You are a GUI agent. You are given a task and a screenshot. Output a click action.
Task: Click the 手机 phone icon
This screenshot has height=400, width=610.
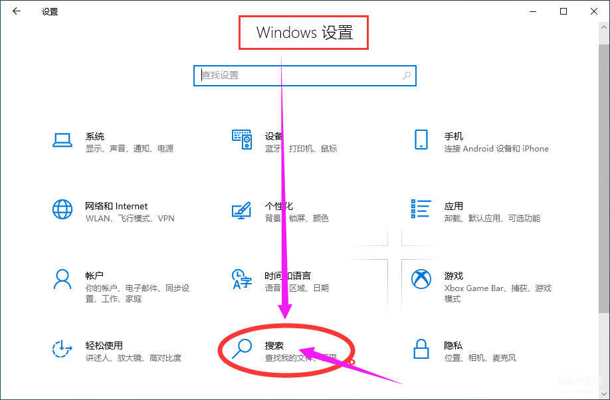(421, 140)
